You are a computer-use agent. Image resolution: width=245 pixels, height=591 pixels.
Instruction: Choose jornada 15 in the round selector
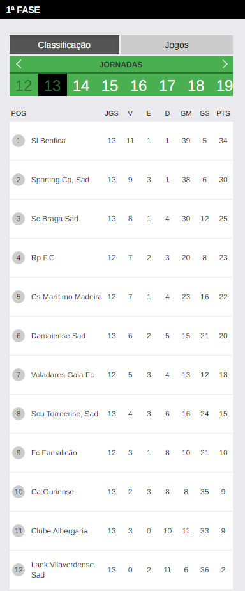pyautogui.click(x=110, y=85)
